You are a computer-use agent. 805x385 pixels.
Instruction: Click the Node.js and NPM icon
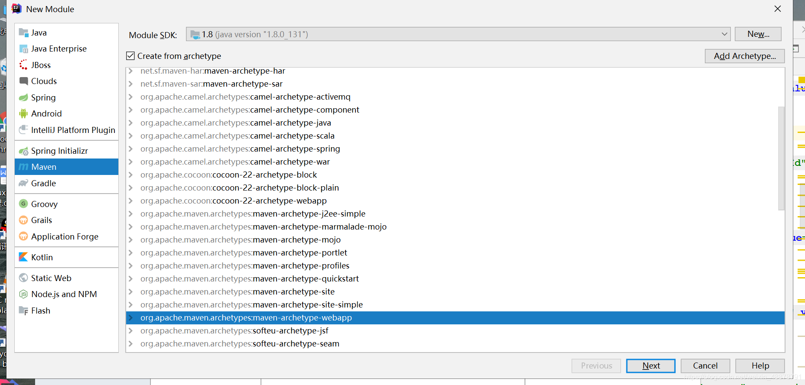click(23, 294)
